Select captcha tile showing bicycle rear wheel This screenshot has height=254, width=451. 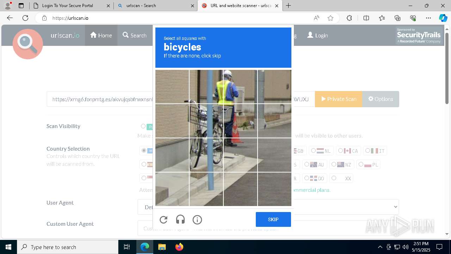pos(206,155)
